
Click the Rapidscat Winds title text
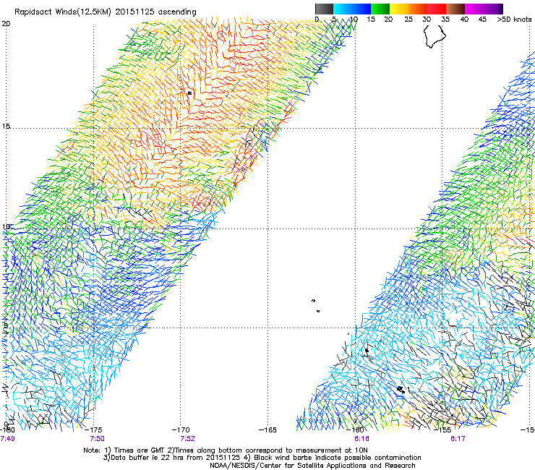106,12
